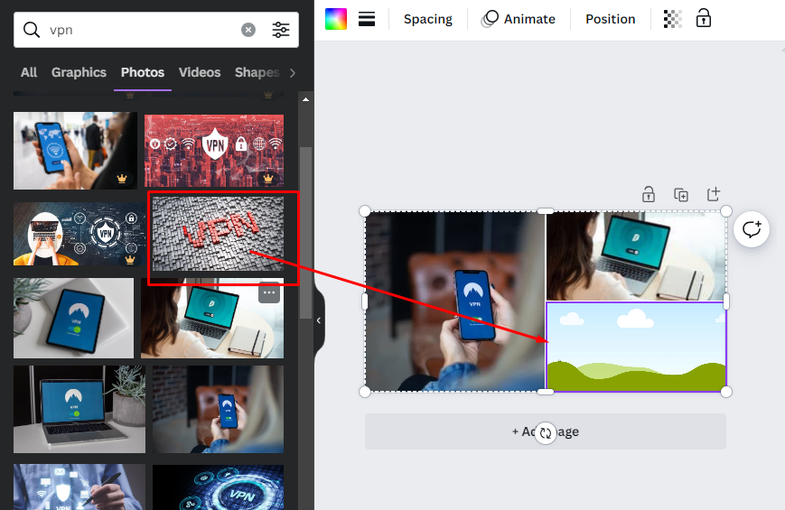The height and width of the screenshot is (510, 785).
Task: Collapse the side panel with arrow handle
Action: [319, 320]
